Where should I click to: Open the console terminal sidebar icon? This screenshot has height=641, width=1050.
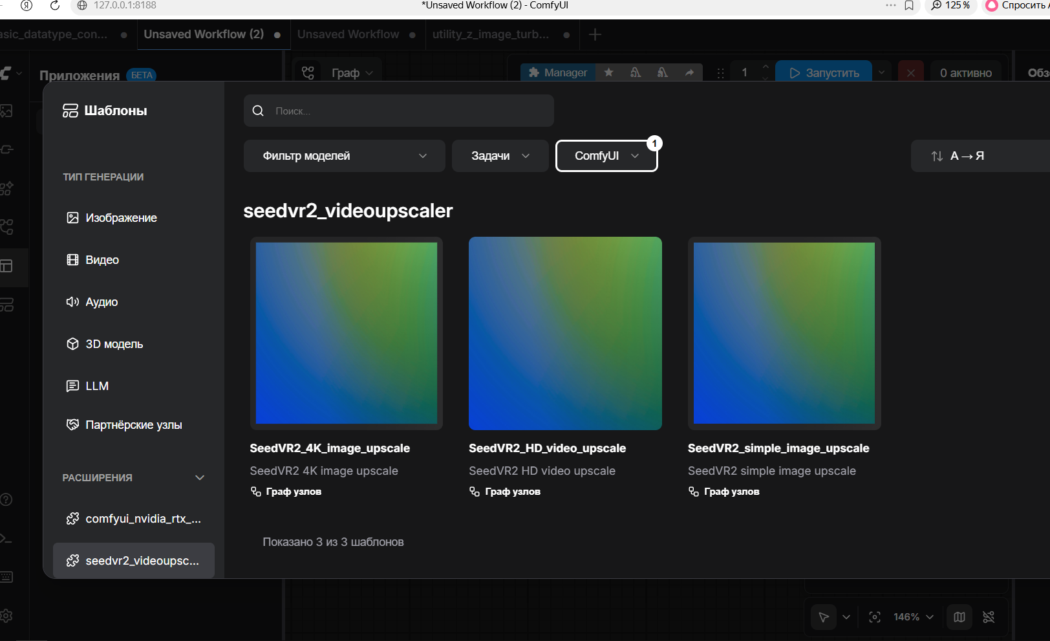pos(6,538)
